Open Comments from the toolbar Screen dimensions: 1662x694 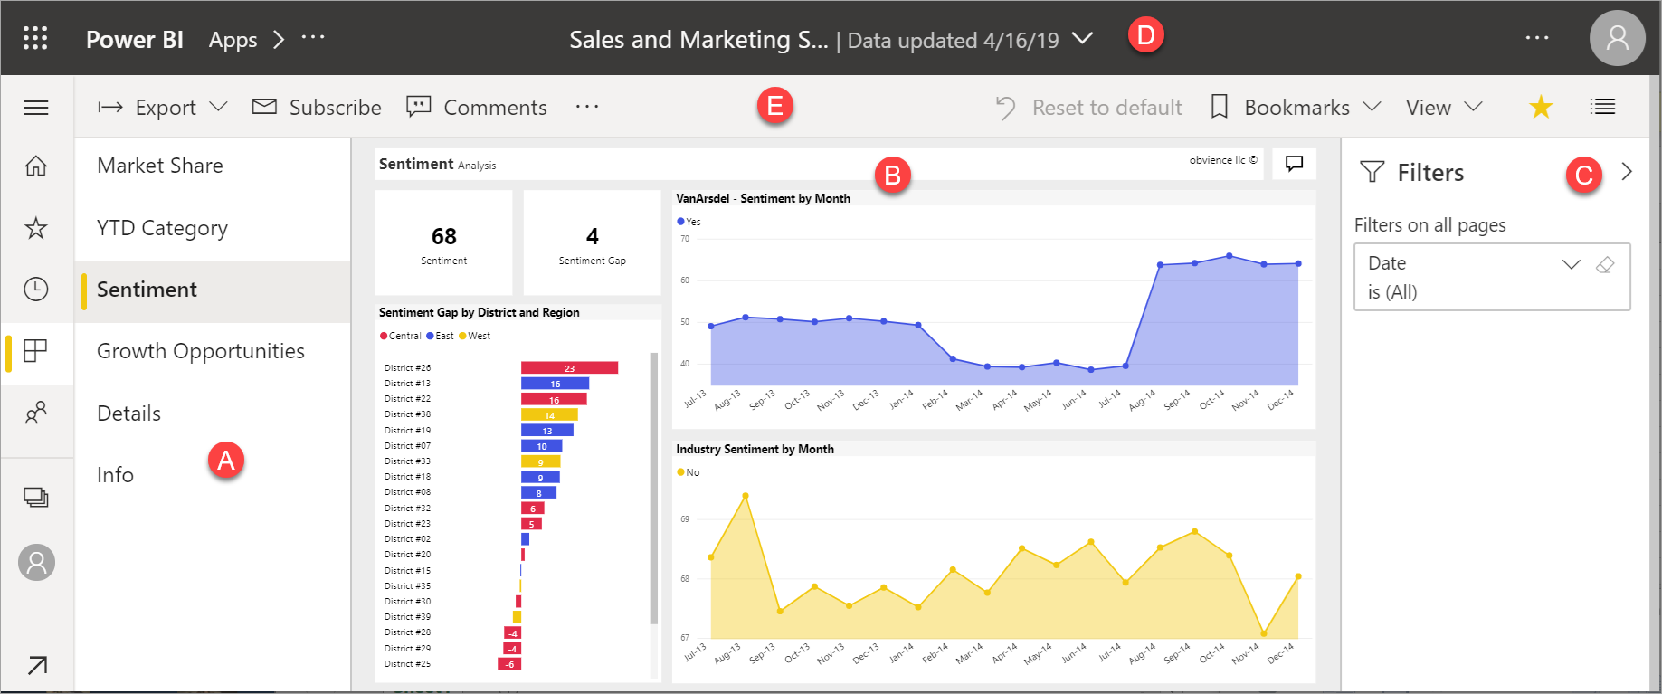pyautogui.click(x=477, y=107)
